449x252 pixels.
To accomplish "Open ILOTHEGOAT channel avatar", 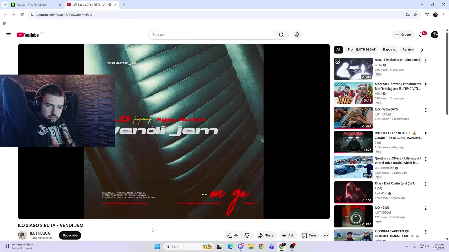I will tap(22, 235).
